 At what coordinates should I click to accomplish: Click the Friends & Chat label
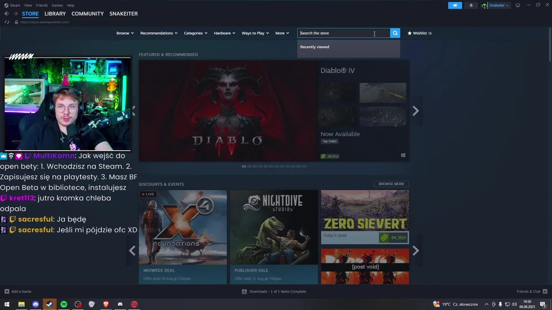click(528, 291)
